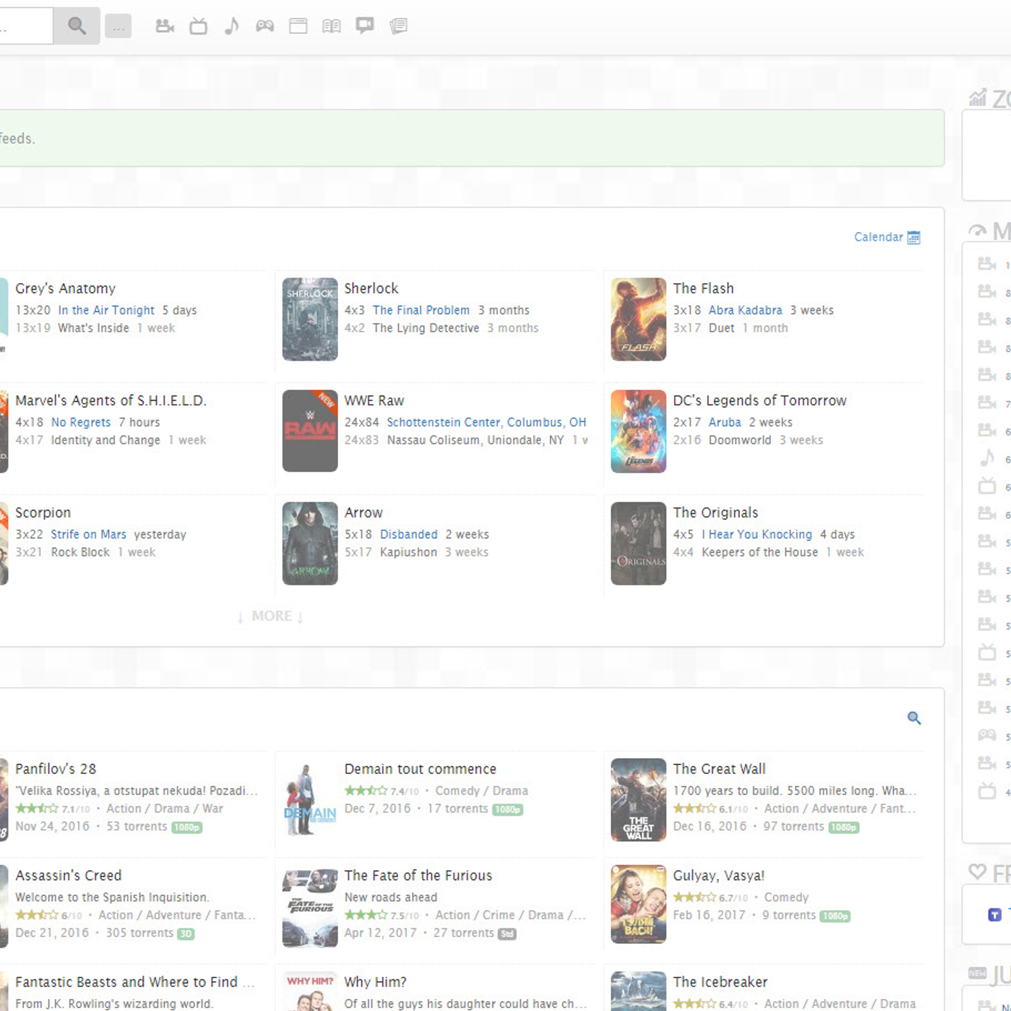Open The Great Wall movie title

point(719,769)
